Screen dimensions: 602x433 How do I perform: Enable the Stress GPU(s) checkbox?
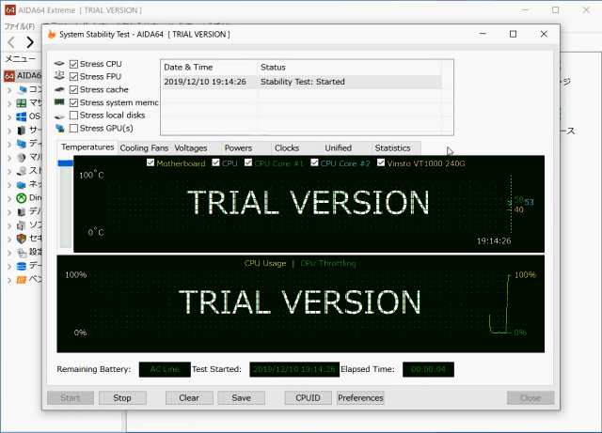(x=74, y=128)
